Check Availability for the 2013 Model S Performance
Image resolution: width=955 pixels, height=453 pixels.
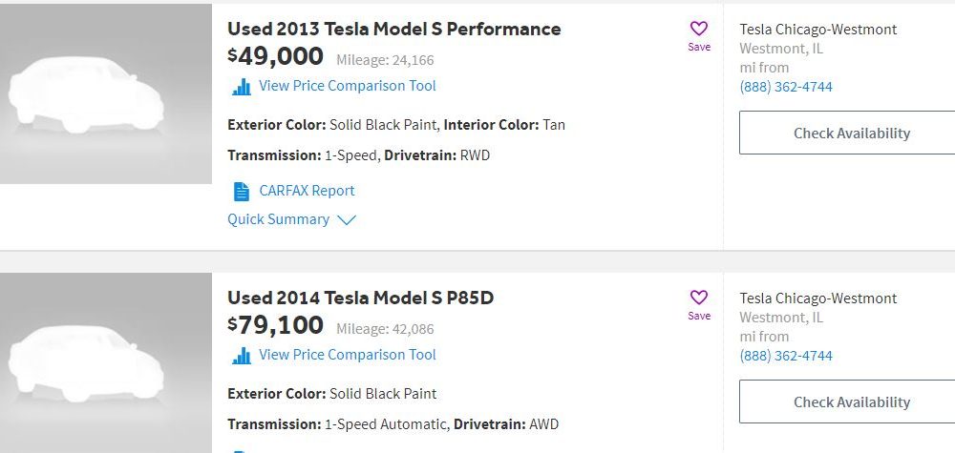tap(847, 133)
